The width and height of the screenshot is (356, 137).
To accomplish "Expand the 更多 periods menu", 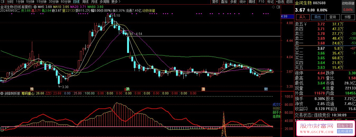I will pyautogui.click(x=116, y=2).
